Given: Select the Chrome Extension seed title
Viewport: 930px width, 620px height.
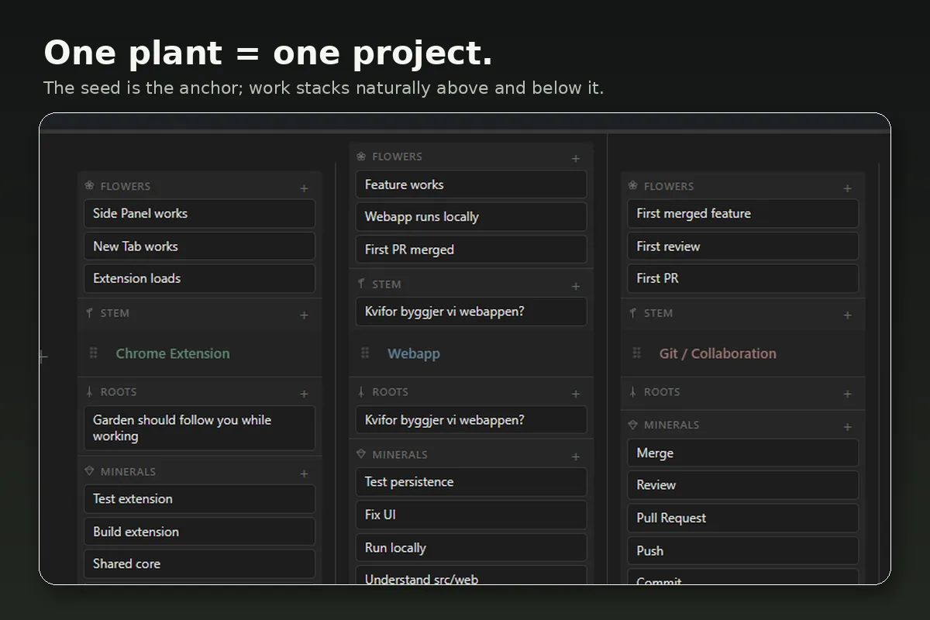Looking at the screenshot, I should [x=173, y=353].
